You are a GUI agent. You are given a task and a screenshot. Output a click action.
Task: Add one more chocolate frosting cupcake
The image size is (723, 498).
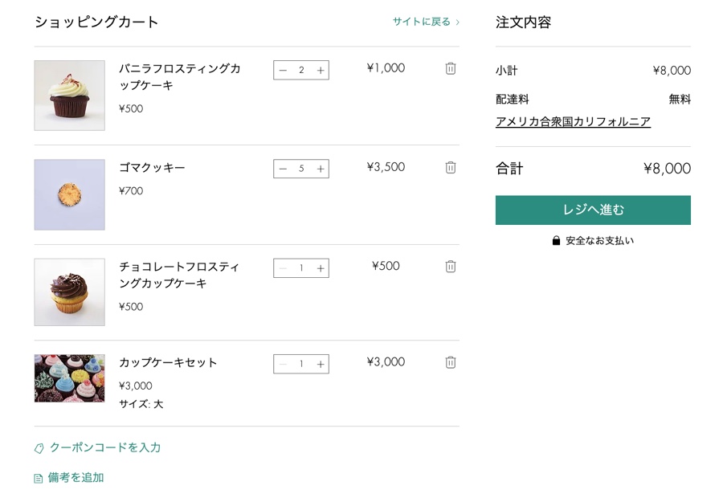[x=321, y=268]
